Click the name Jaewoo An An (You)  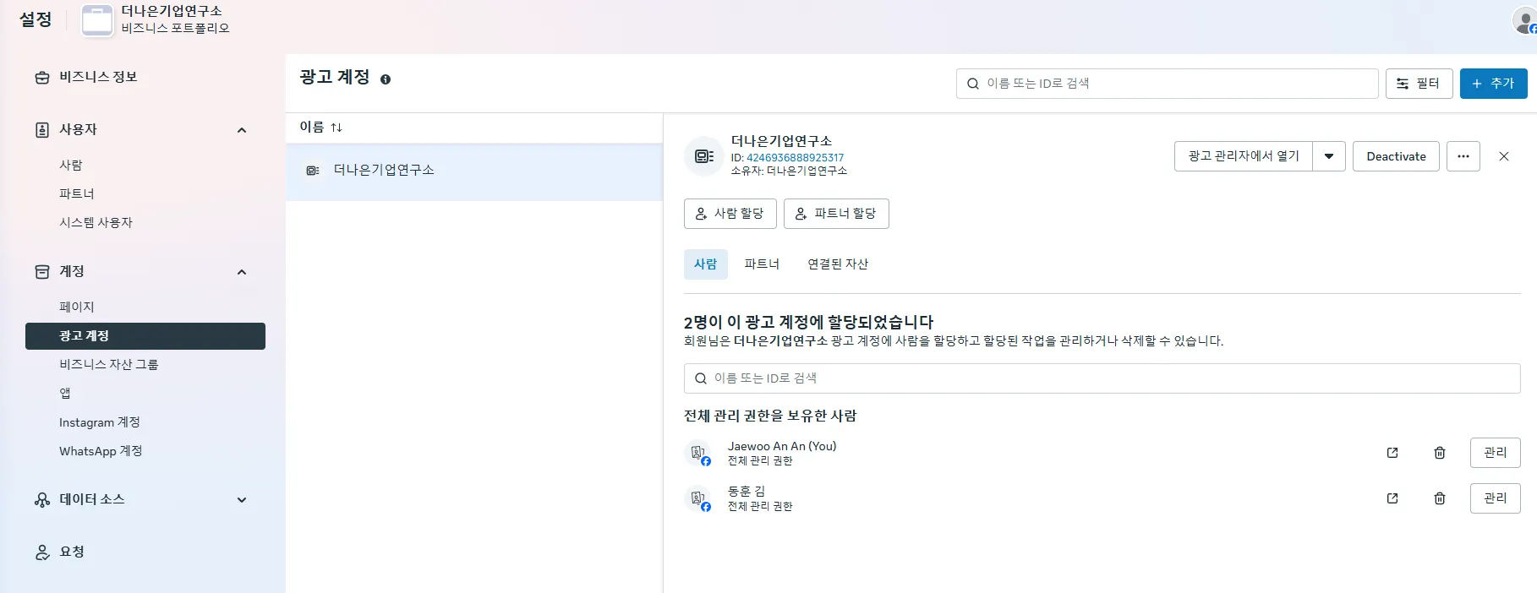click(x=782, y=446)
